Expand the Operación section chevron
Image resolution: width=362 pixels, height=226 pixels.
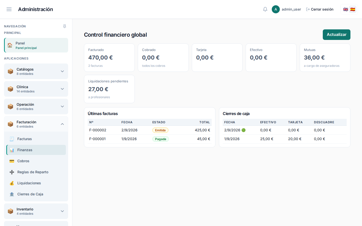[62, 106]
